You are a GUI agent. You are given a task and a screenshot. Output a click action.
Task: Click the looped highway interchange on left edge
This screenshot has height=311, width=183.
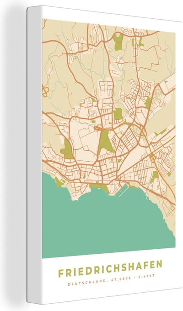[x=44, y=92]
